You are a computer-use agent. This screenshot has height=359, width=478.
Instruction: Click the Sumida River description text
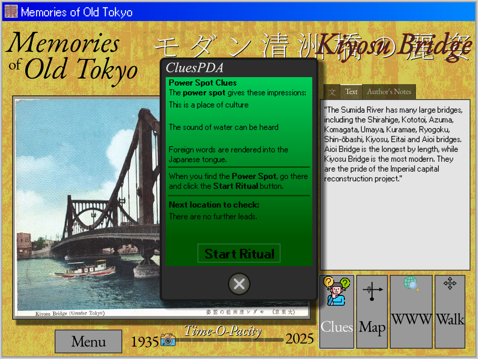pyautogui.click(x=393, y=144)
